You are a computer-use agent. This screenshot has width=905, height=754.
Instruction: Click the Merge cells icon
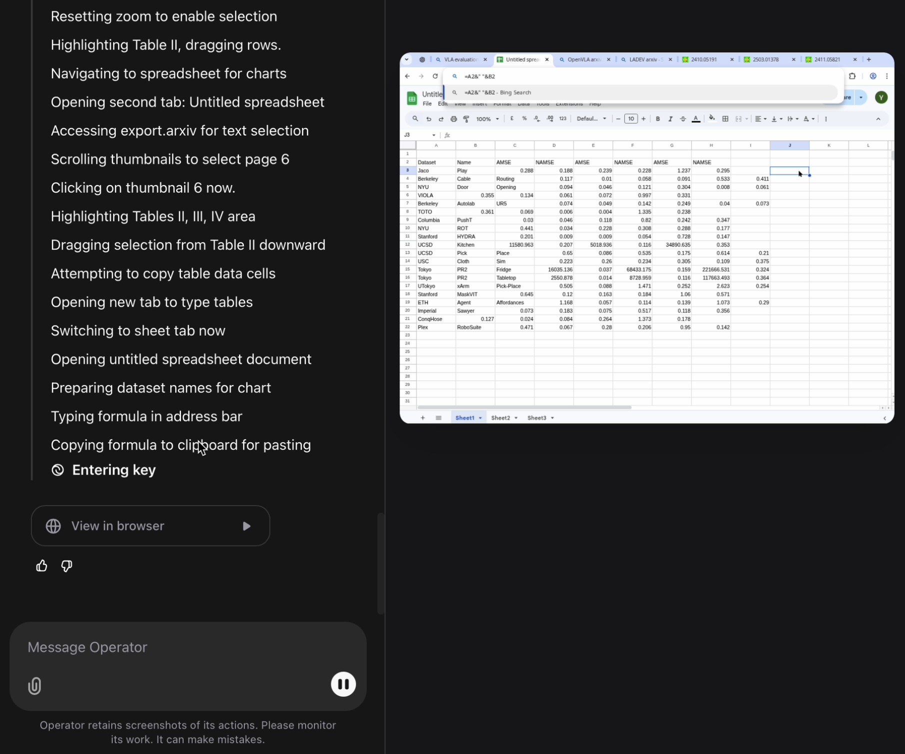[739, 119]
